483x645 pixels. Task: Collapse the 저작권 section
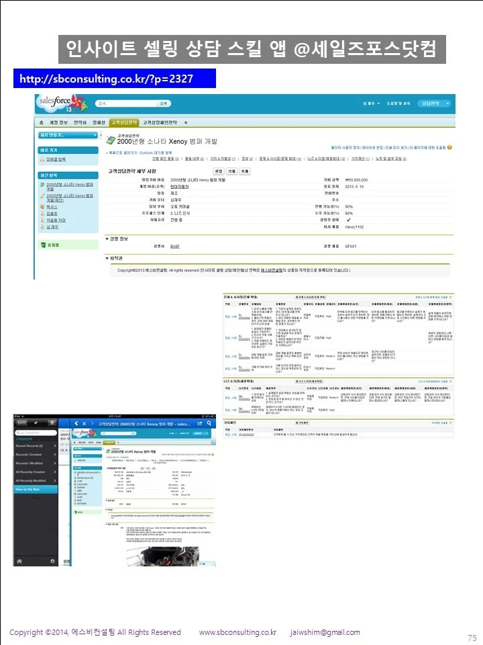click(x=107, y=258)
